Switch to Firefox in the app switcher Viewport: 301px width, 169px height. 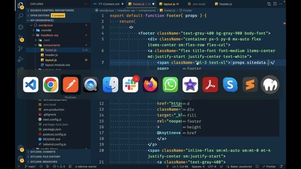point(150,84)
